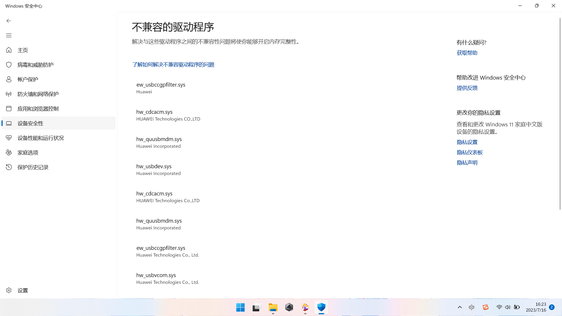Image resolution: width=562 pixels, height=316 pixels.
Task: Click the back arrow icon
Action: point(9,21)
